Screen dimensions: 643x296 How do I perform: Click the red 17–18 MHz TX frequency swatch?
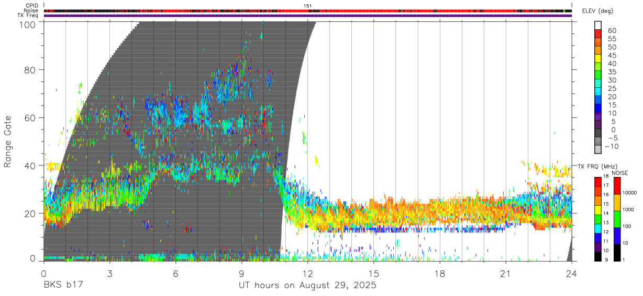(598, 182)
